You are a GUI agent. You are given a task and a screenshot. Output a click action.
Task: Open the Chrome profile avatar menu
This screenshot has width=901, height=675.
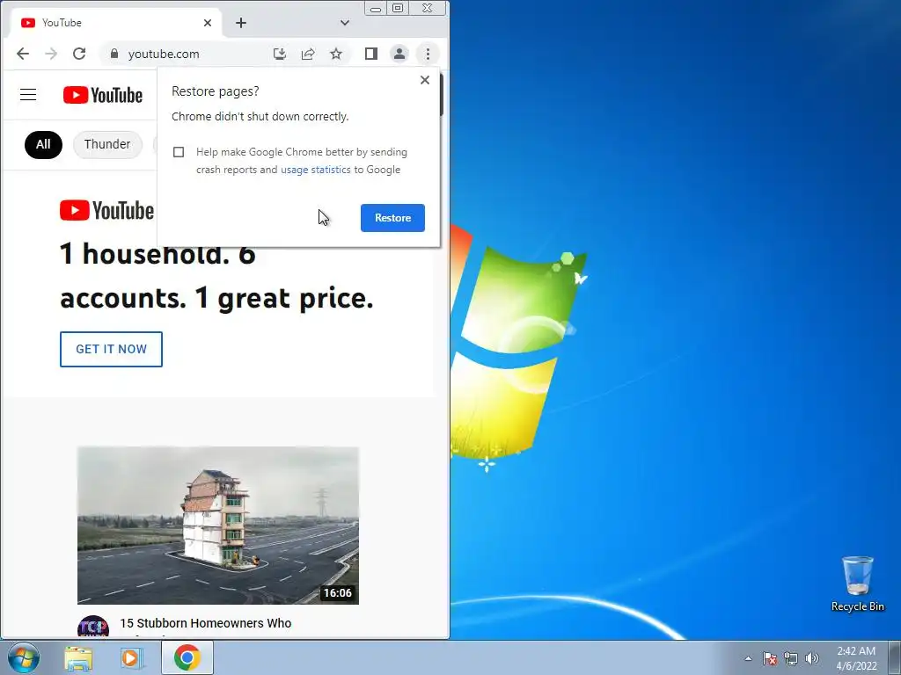399,54
